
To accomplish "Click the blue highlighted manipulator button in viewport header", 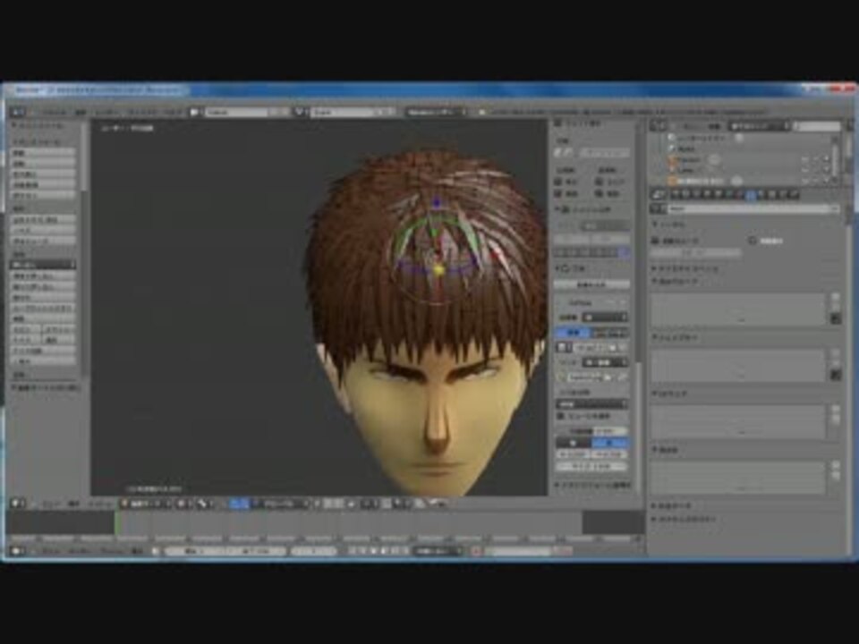I will coord(239,504).
